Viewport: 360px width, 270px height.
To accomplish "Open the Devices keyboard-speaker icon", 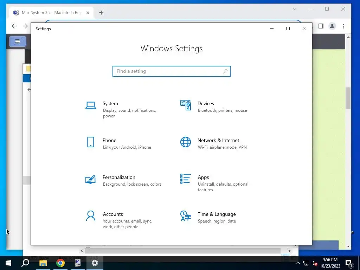I will (x=186, y=105).
